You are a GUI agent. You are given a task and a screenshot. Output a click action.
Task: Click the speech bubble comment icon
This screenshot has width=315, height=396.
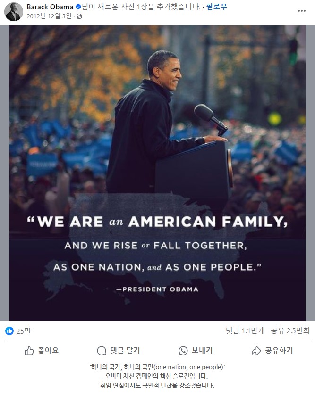[102, 351]
